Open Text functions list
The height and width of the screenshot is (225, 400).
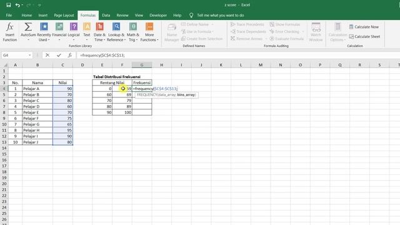[87, 32]
